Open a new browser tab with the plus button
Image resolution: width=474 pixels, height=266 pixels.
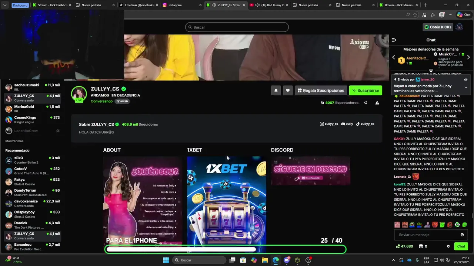[425, 5]
